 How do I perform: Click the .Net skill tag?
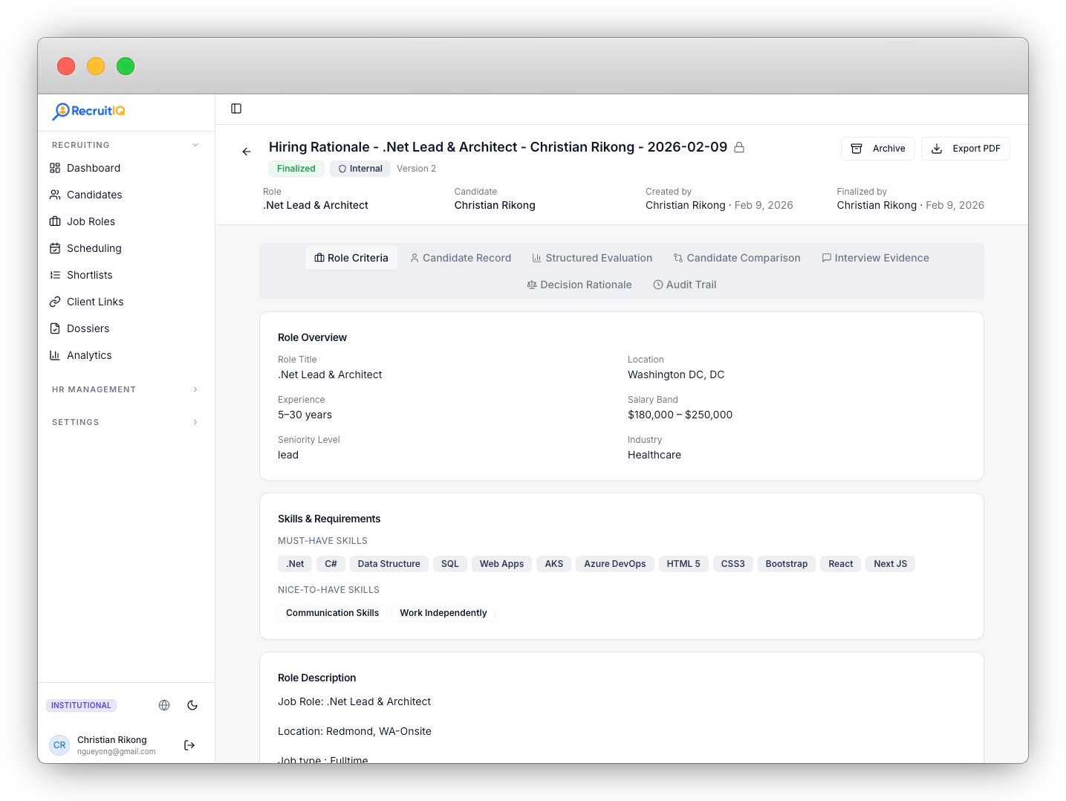pos(295,564)
